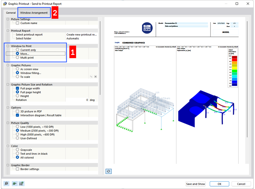Collapse the Window to Print section

[8, 46]
